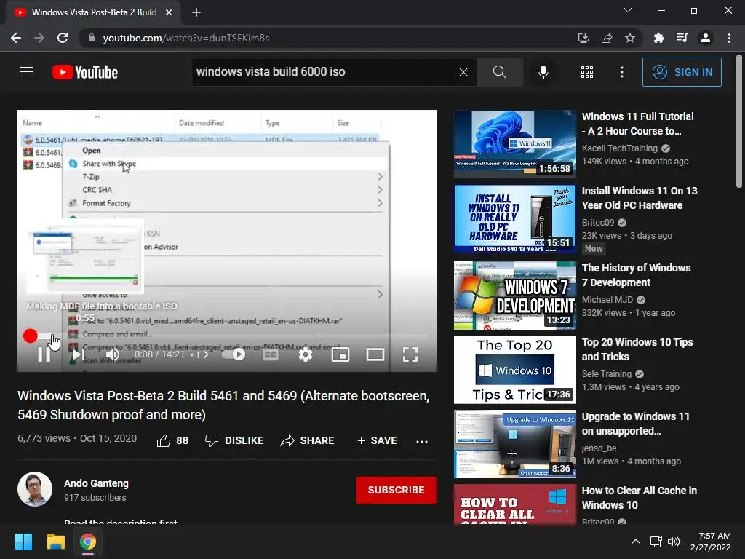Image resolution: width=745 pixels, height=559 pixels.
Task: Open video player settings gear
Action: point(305,354)
